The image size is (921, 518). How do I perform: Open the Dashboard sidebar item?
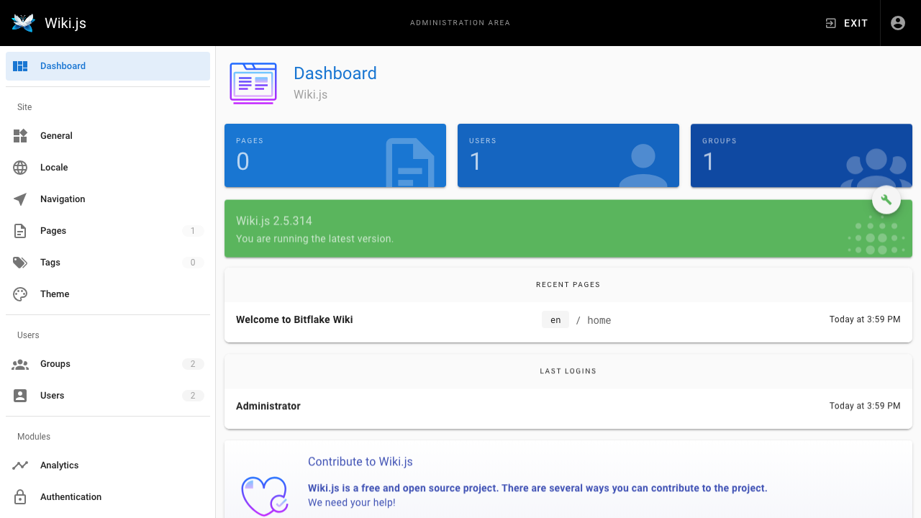pos(108,66)
